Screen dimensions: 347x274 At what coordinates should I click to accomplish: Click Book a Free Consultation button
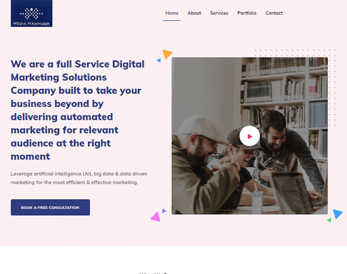[x=51, y=207]
